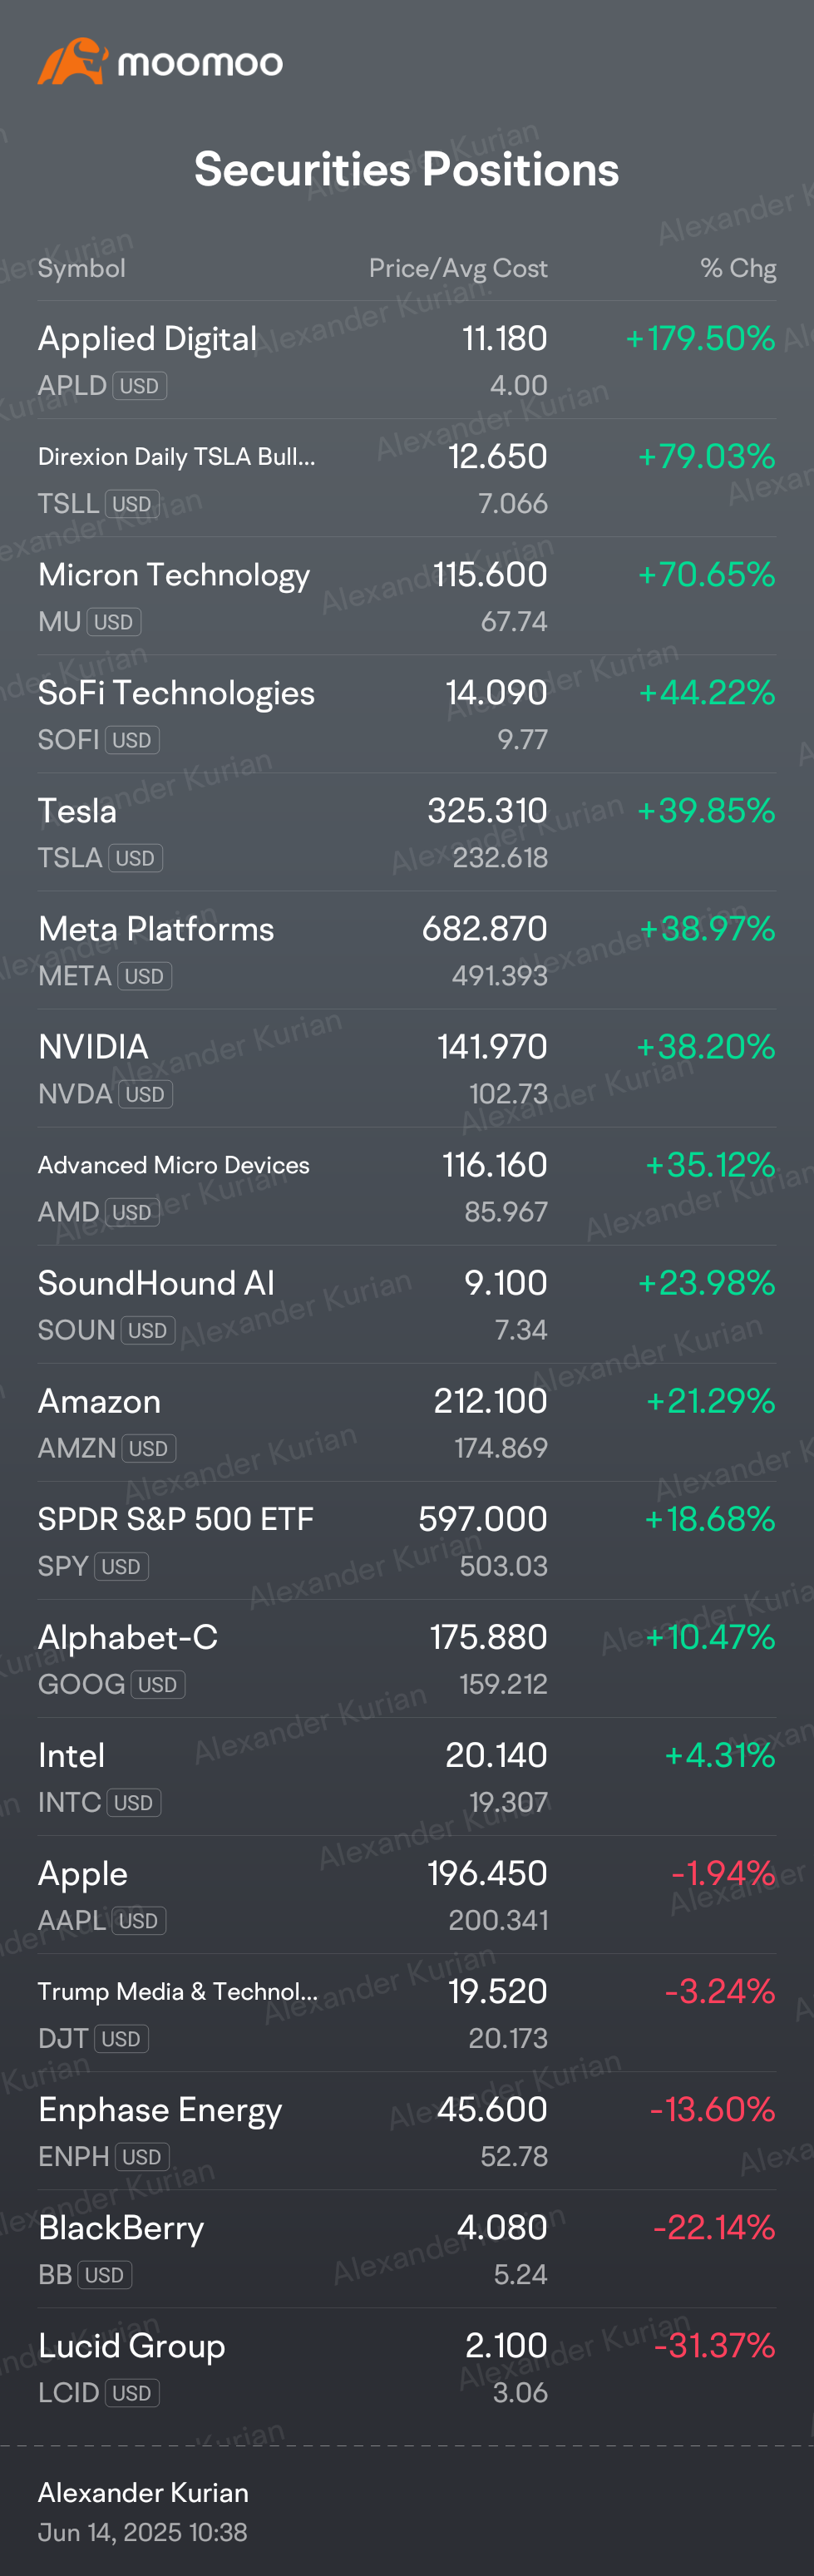Open the Tesla TSLA position
This screenshot has width=814, height=2576.
click(x=407, y=832)
